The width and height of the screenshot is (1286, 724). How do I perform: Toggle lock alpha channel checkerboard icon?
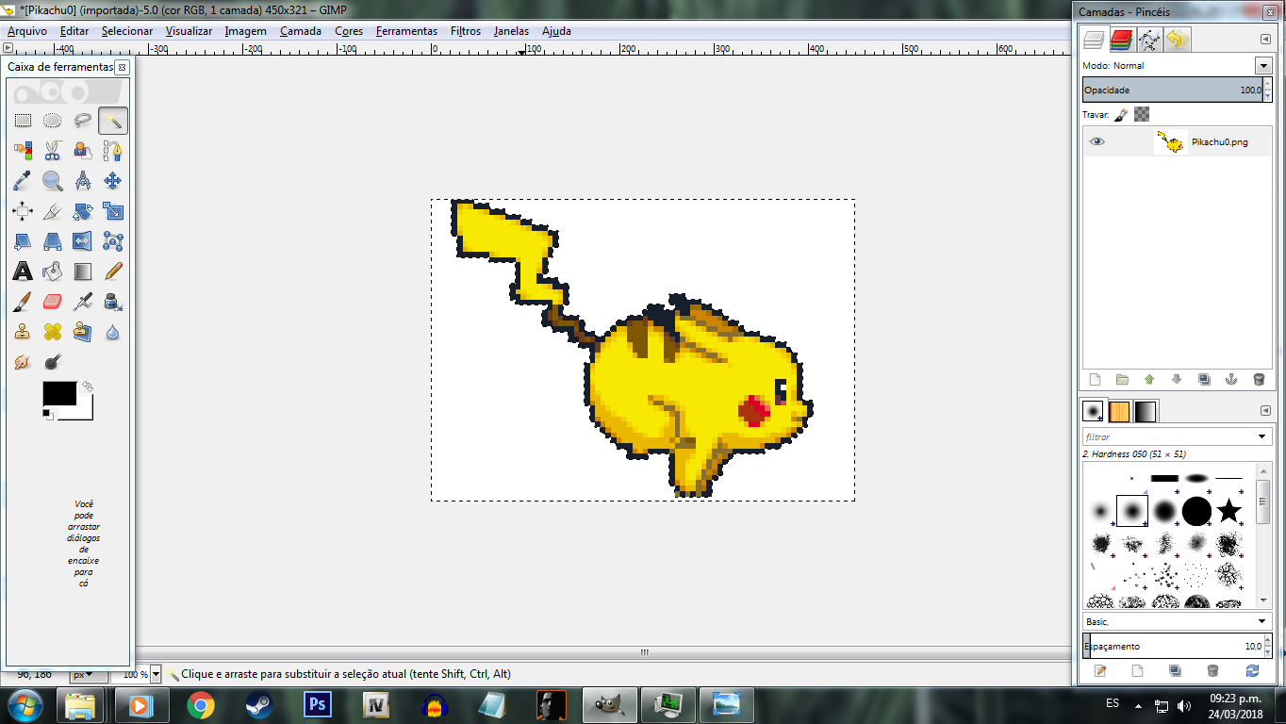[1142, 114]
